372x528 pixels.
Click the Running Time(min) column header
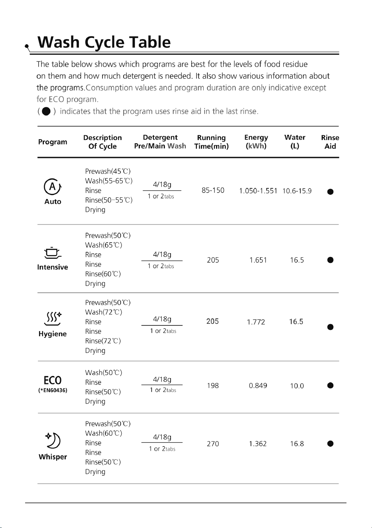pyautogui.click(x=211, y=142)
